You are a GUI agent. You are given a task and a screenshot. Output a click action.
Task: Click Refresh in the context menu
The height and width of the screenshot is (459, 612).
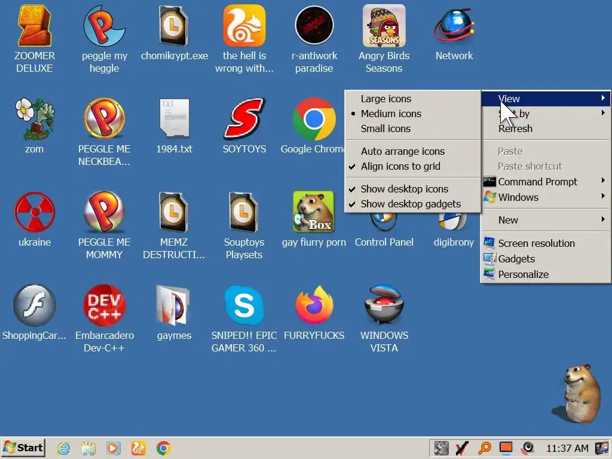tap(546, 128)
